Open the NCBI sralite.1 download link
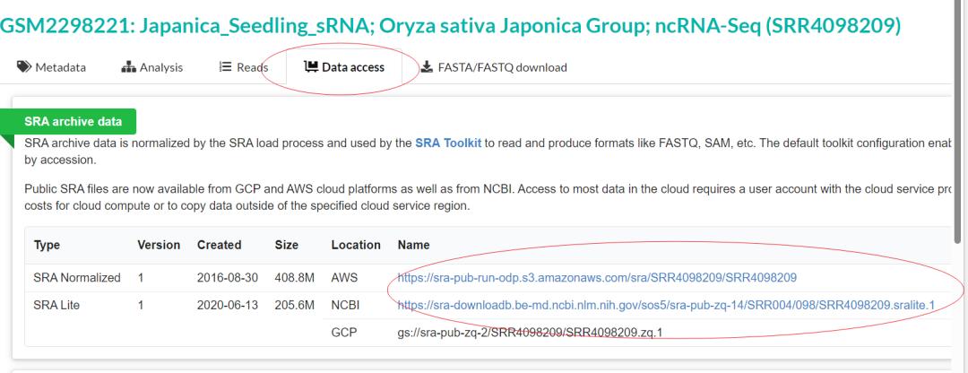Screen dimensions: 968x373 (x=666, y=306)
